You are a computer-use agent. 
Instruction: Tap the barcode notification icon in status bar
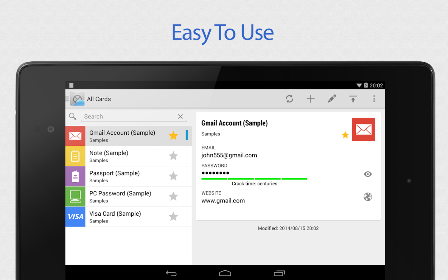[x=71, y=85]
